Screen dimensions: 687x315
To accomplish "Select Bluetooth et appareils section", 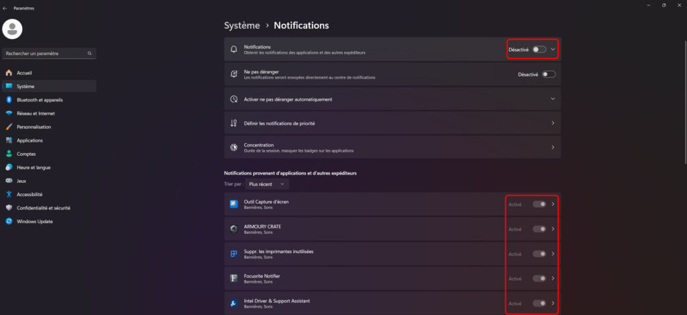I will tap(49, 100).
